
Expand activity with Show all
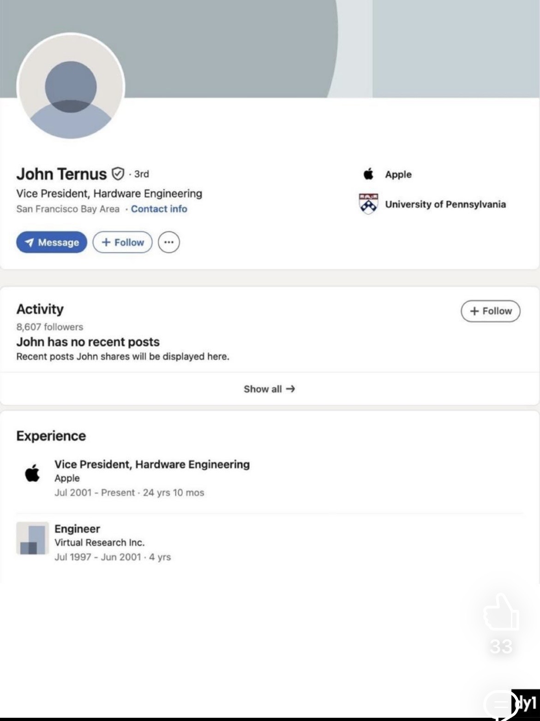tap(270, 389)
